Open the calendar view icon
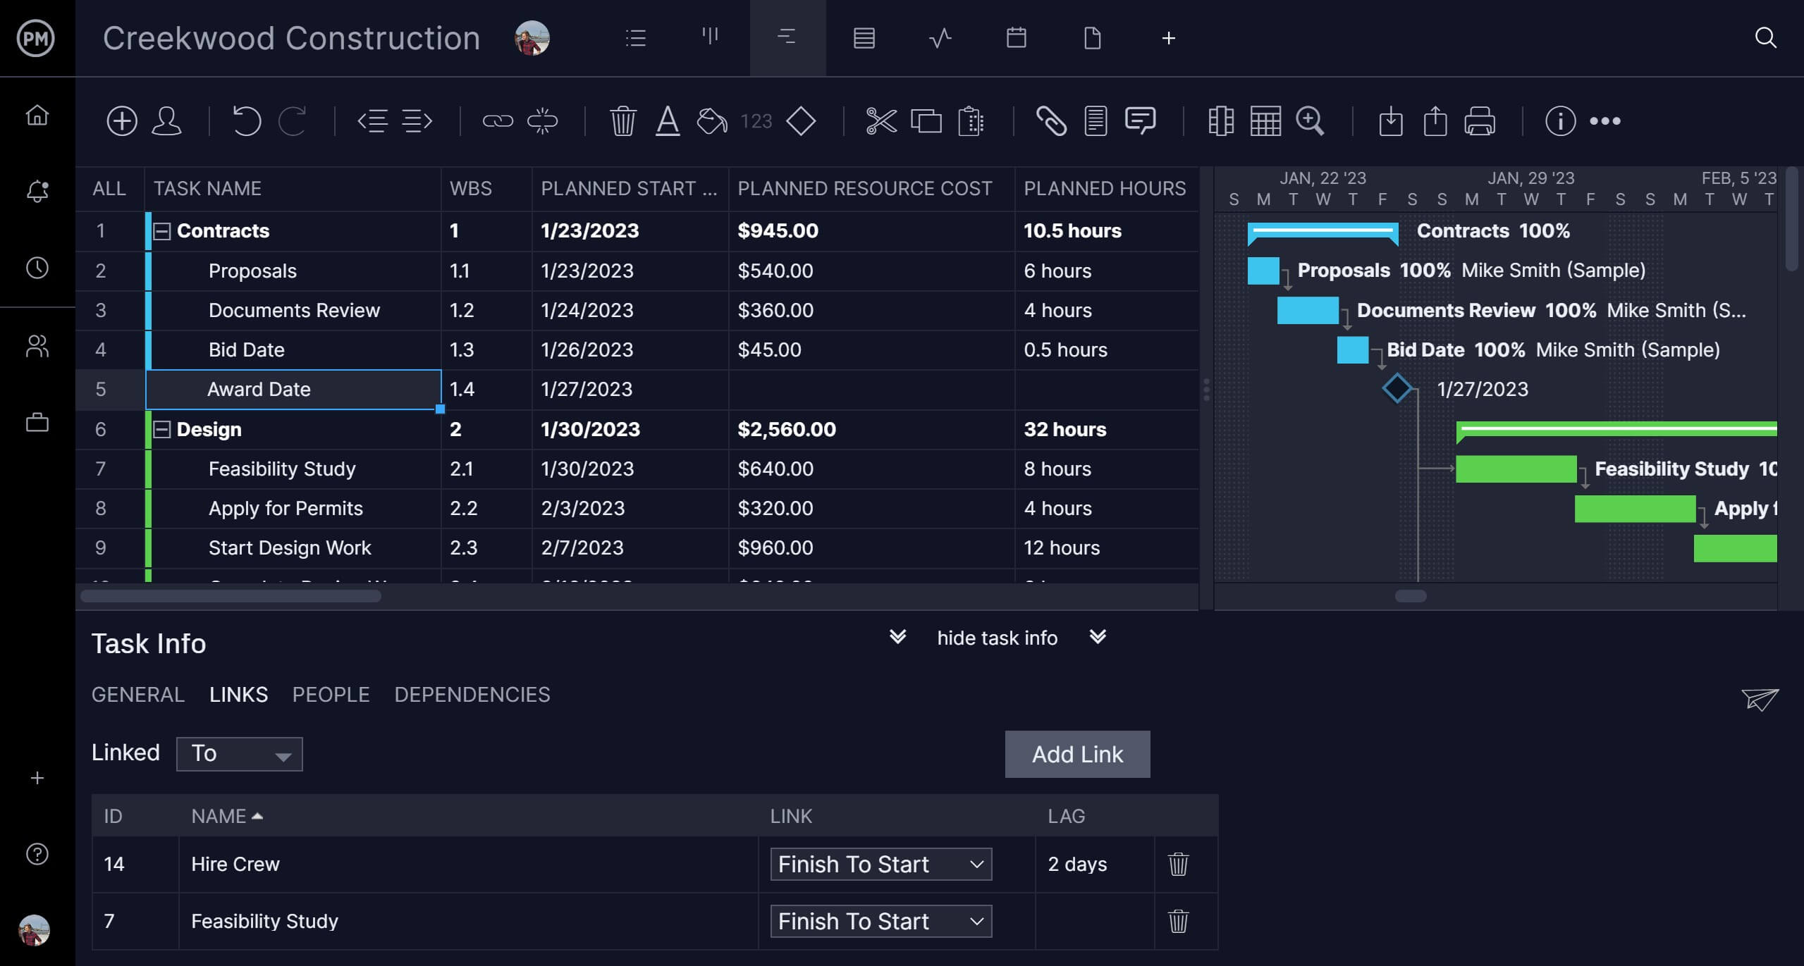Image resolution: width=1804 pixels, height=966 pixels. tap(1017, 38)
